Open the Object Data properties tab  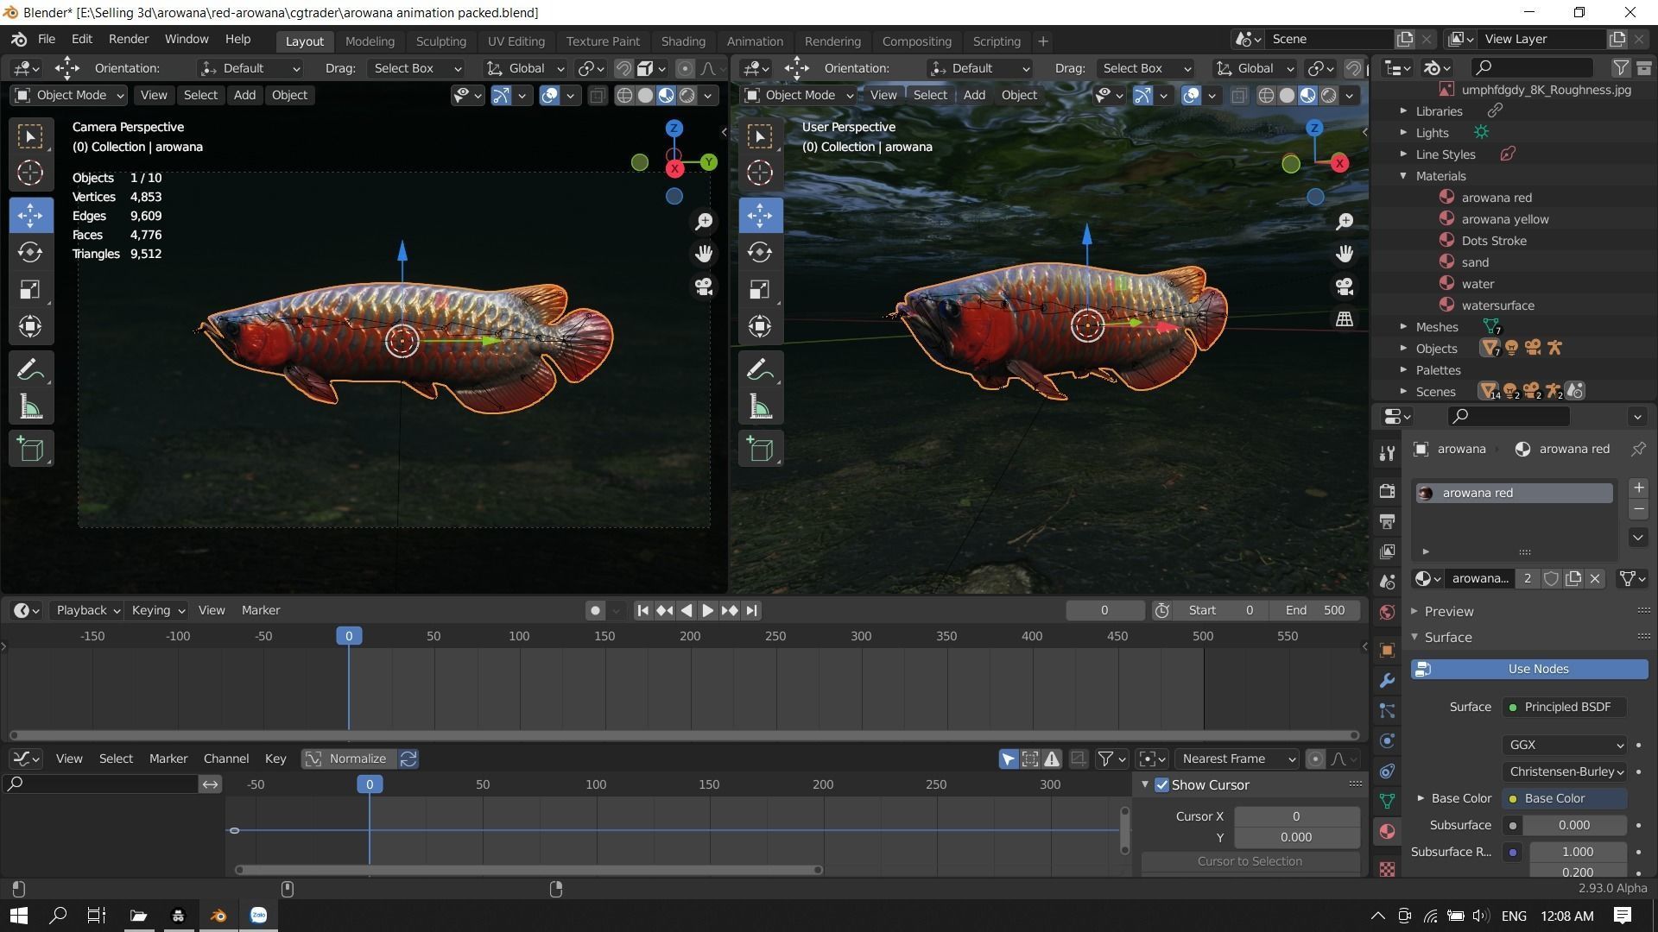pos(1387,801)
